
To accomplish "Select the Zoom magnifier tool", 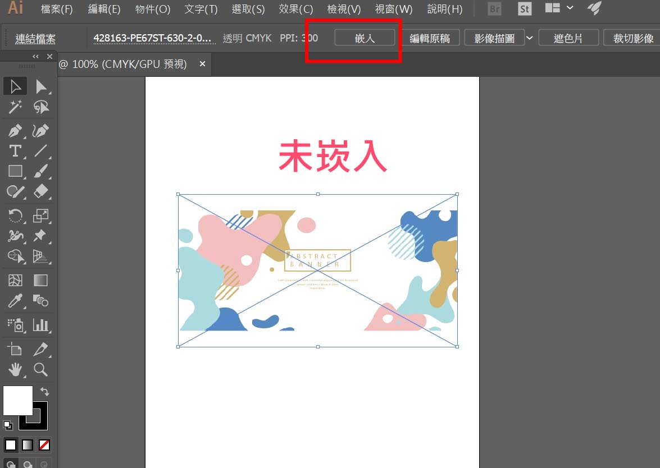I will [x=41, y=369].
